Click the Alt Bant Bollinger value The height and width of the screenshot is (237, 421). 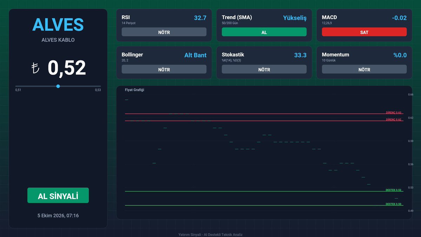tap(195, 55)
